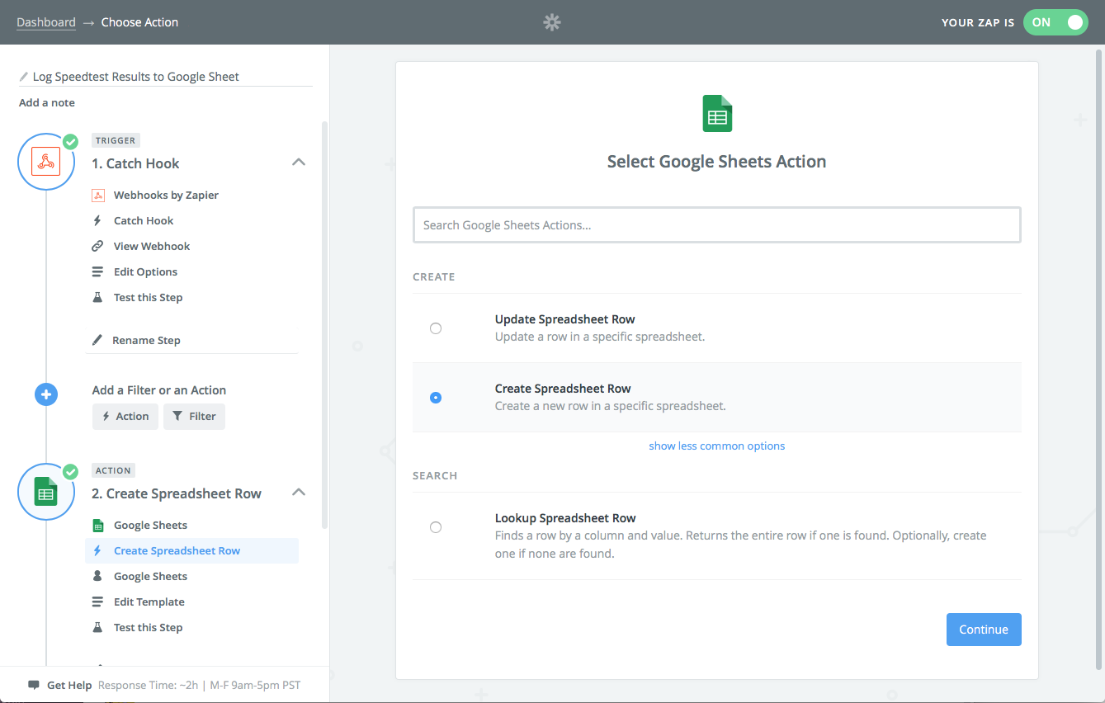Select the Update Spreadsheet Row radio button
1105x703 pixels.
(x=436, y=328)
